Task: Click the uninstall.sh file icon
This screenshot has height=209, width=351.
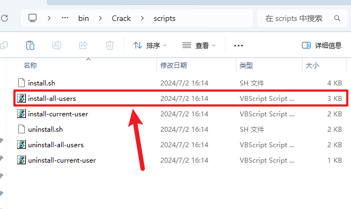Action: (21, 129)
